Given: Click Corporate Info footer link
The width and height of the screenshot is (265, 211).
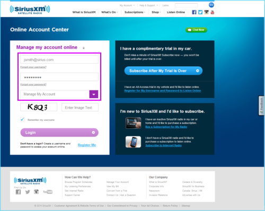Looking at the screenshot, I should (x=156, y=187).
